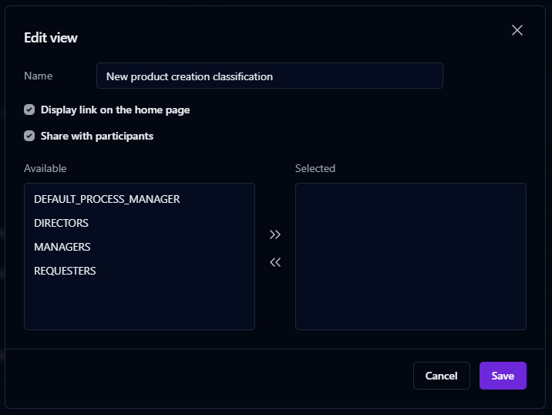The width and height of the screenshot is (552, 415).
Task: Click the Name text field
Action: point(269,76)
